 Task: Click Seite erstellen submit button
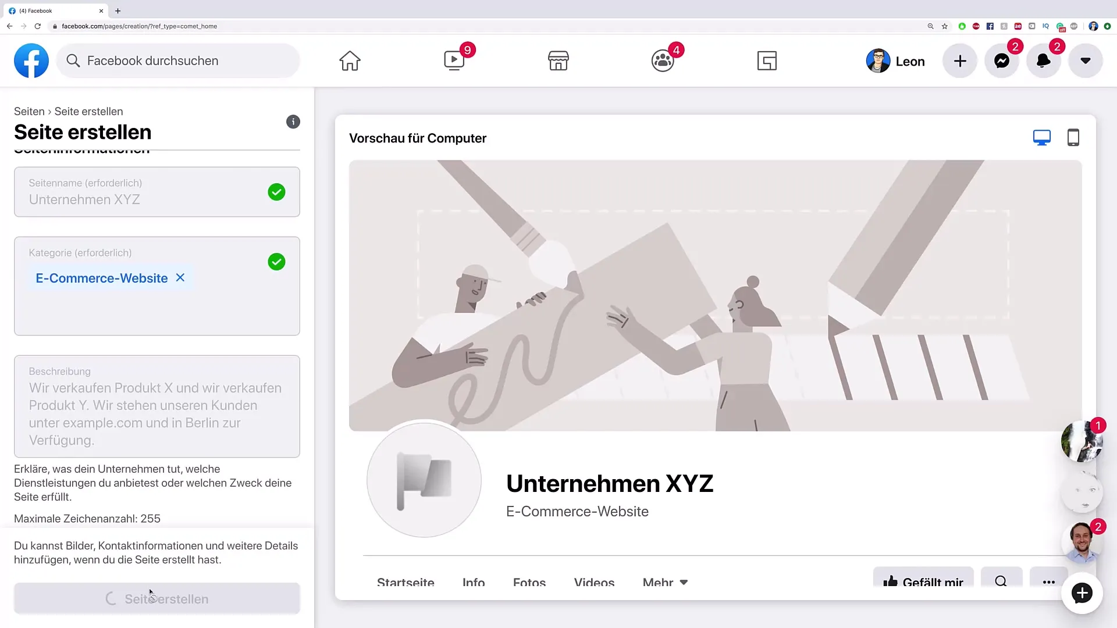click(156, 599)
